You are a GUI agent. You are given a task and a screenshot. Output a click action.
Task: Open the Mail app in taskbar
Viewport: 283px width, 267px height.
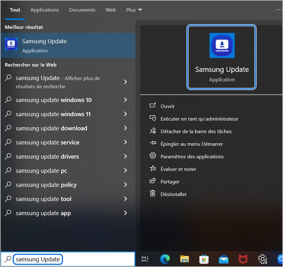(x=224, y=259)
